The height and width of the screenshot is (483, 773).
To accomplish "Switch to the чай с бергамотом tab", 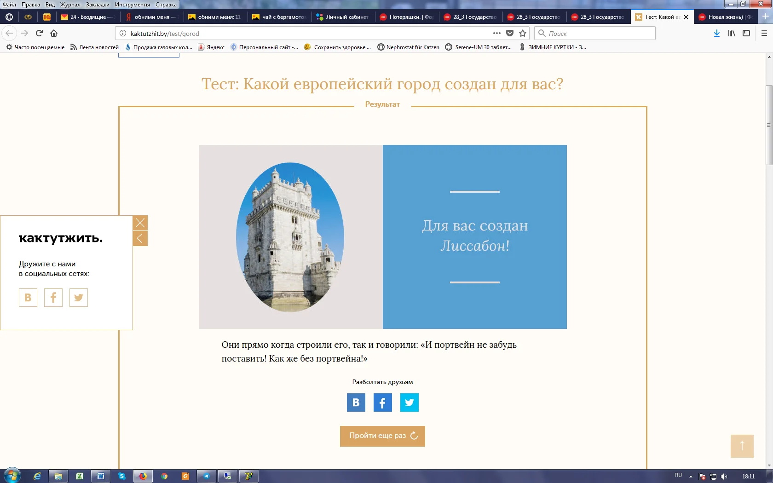I will 279,17.
